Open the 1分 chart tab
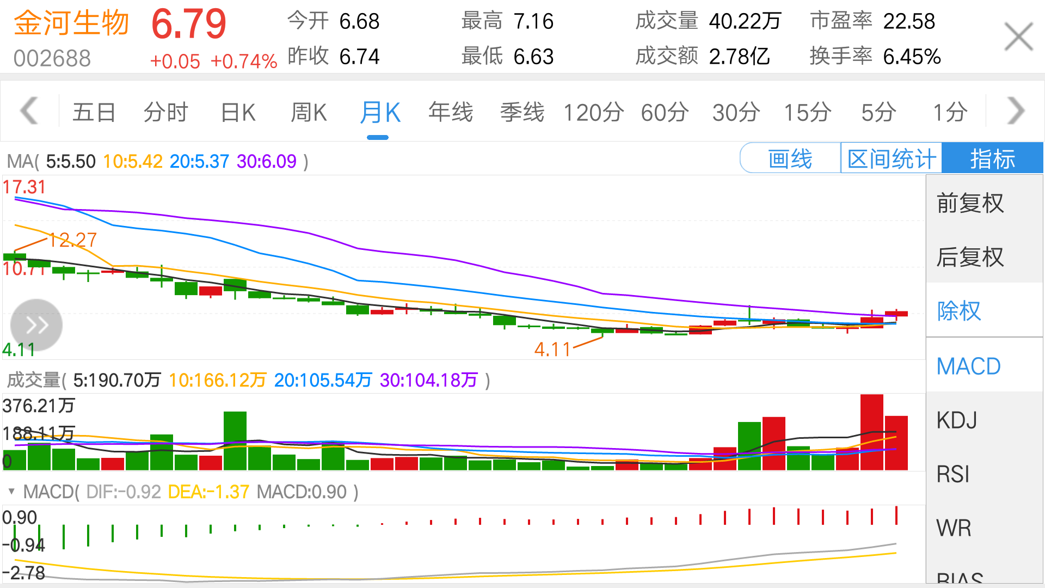 950,113
